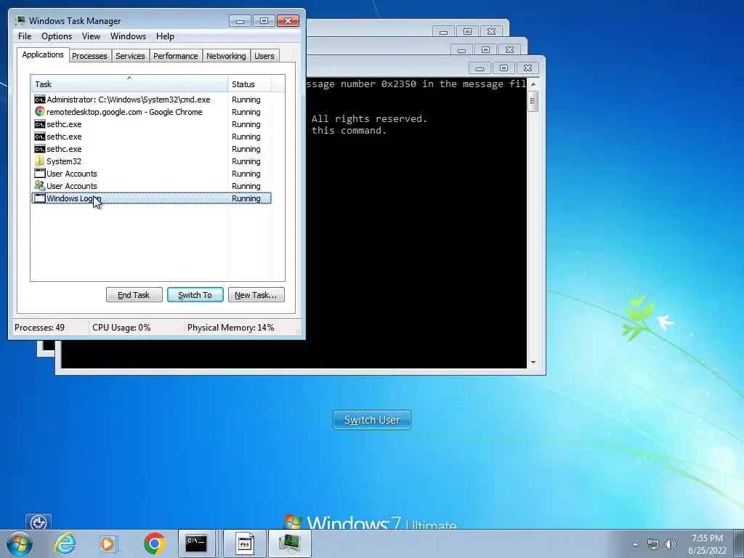Open the Start menu orb
The width and height of the screenshot is (744, 558).
(x=20, y=543)
